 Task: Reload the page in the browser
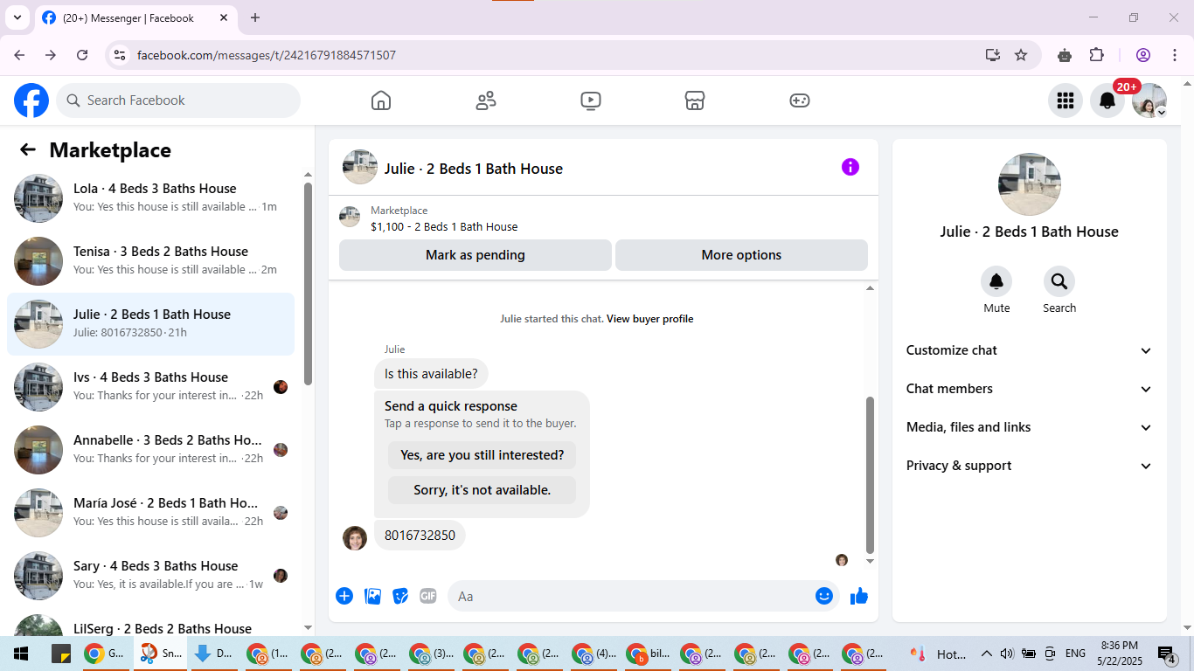[x=82, y=55]
